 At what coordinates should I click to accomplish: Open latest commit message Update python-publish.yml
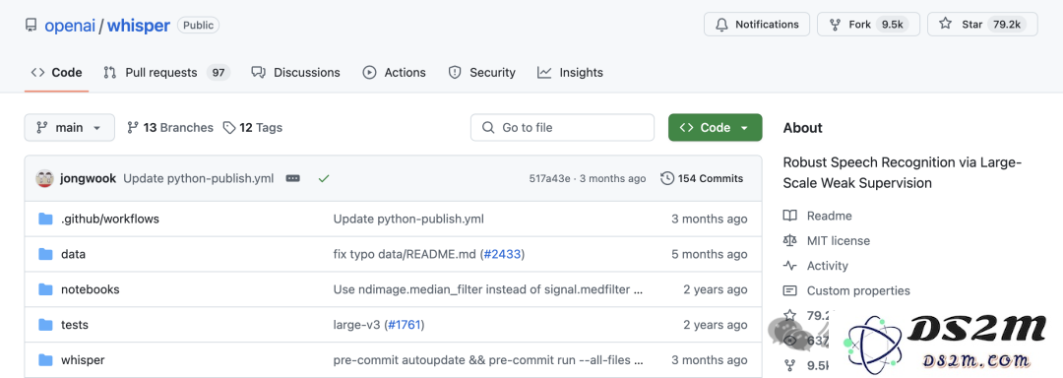point(199,179)
